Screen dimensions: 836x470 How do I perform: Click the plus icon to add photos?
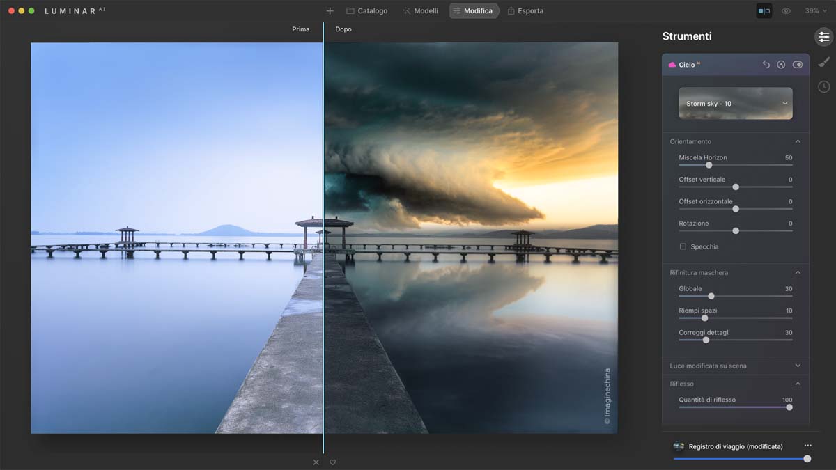pyautogui.click(x=330, y=11)
